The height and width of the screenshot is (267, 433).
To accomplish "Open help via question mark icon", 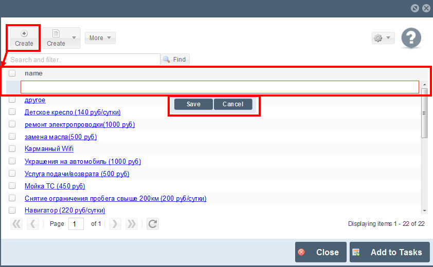I will (411, 38).
